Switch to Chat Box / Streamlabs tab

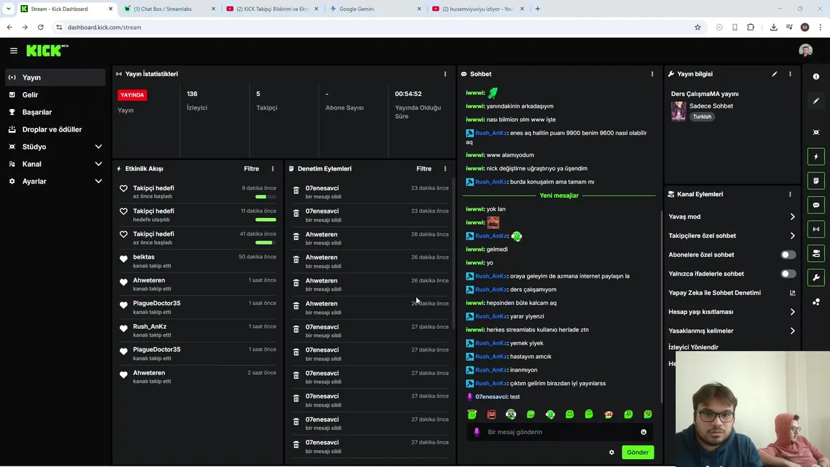(x=170, y=9)
